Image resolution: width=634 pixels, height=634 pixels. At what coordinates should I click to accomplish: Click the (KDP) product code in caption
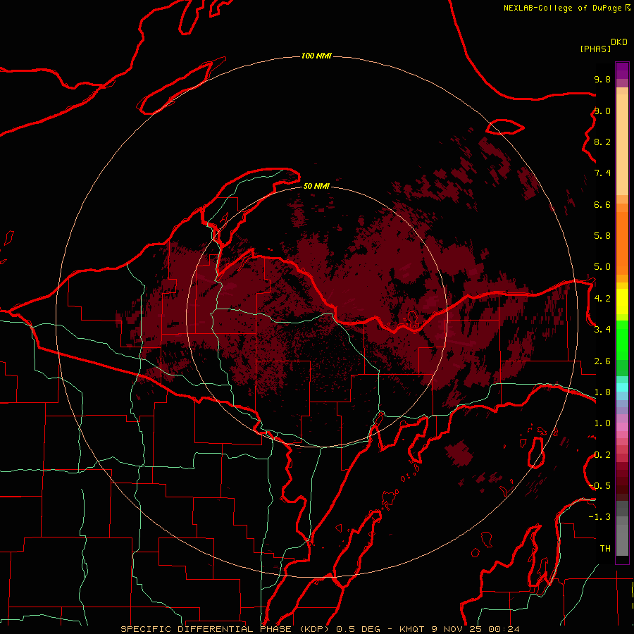(x=316, y=629)
